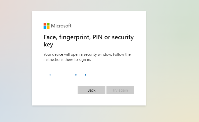Click the rightmost blue loading dot

[x=86, y=75]
